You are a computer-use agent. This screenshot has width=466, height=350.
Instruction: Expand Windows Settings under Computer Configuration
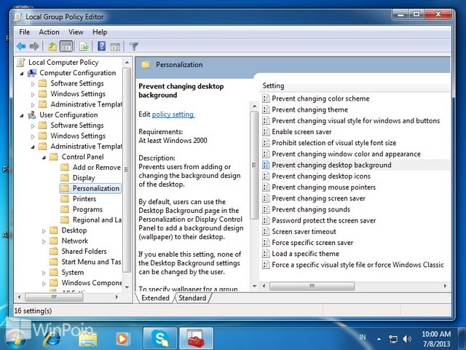pyautogui.click(x=33, y=94)
